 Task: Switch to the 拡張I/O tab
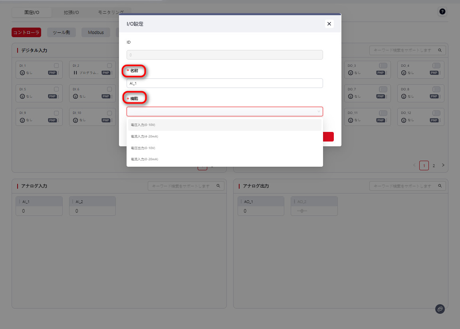pyautogui.click(x=71, y=12)
